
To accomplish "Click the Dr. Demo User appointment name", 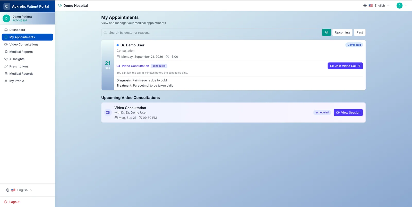I will coord(132,45).
